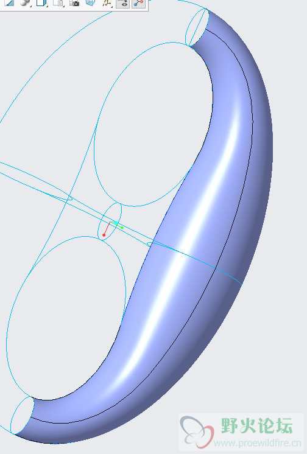Screen dimensions: 307x454
Task: Click the camera snapshot icon
Action: point(74,3)
